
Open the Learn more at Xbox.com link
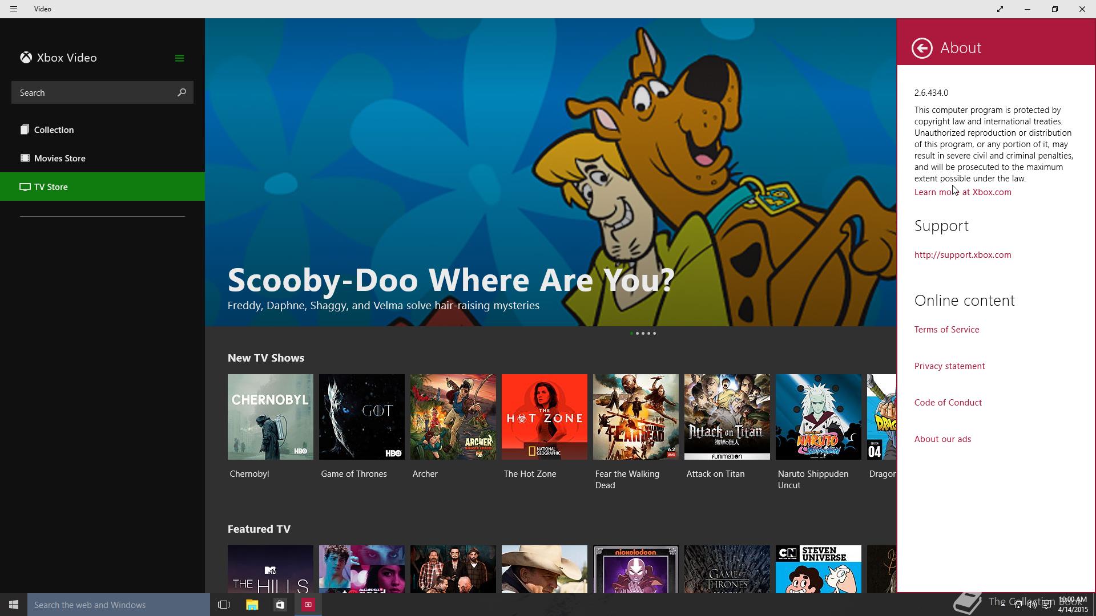point(962,192)
